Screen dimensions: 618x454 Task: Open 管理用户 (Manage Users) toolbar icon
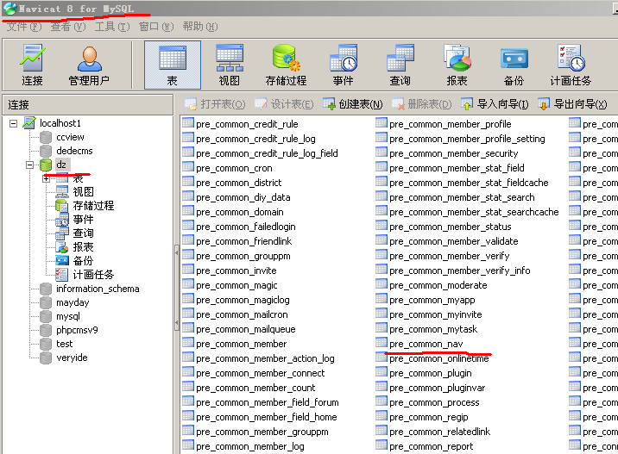[89, 65]
